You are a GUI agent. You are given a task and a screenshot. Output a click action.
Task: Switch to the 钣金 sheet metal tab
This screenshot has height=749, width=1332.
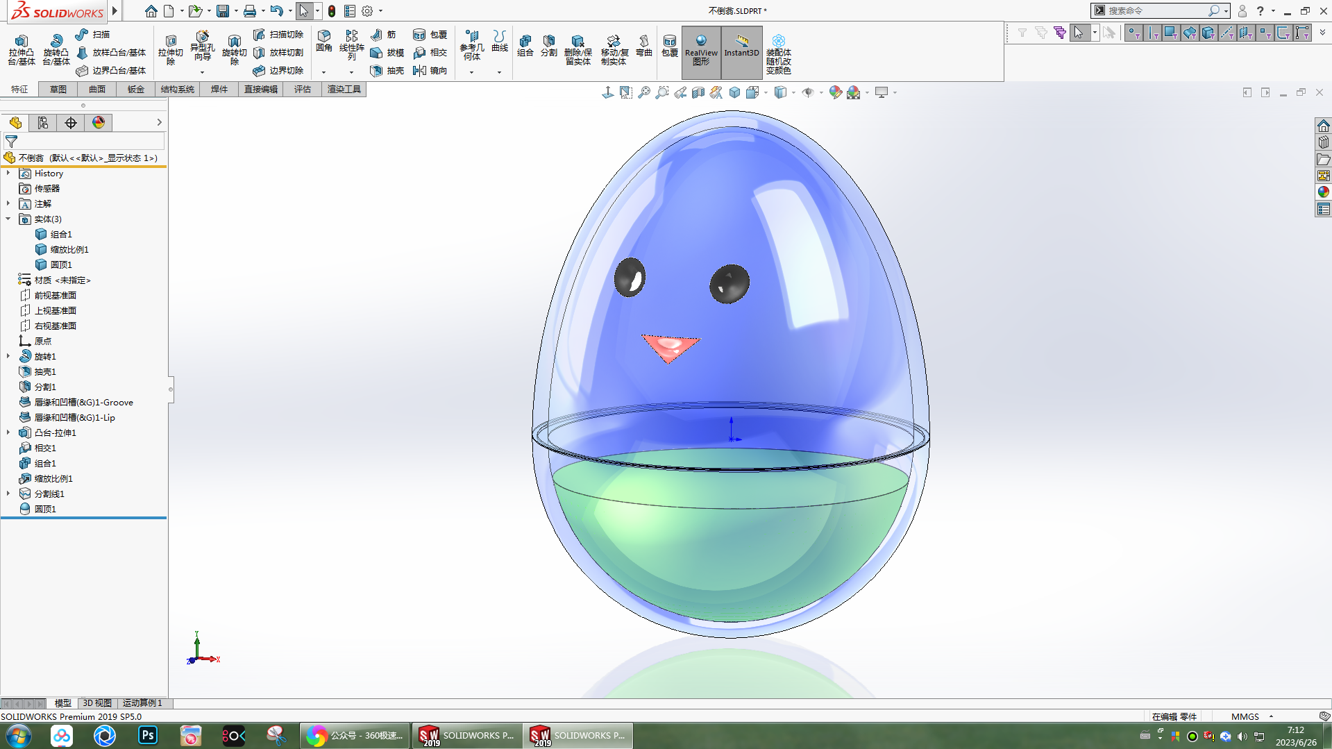(x=136, y=89)
